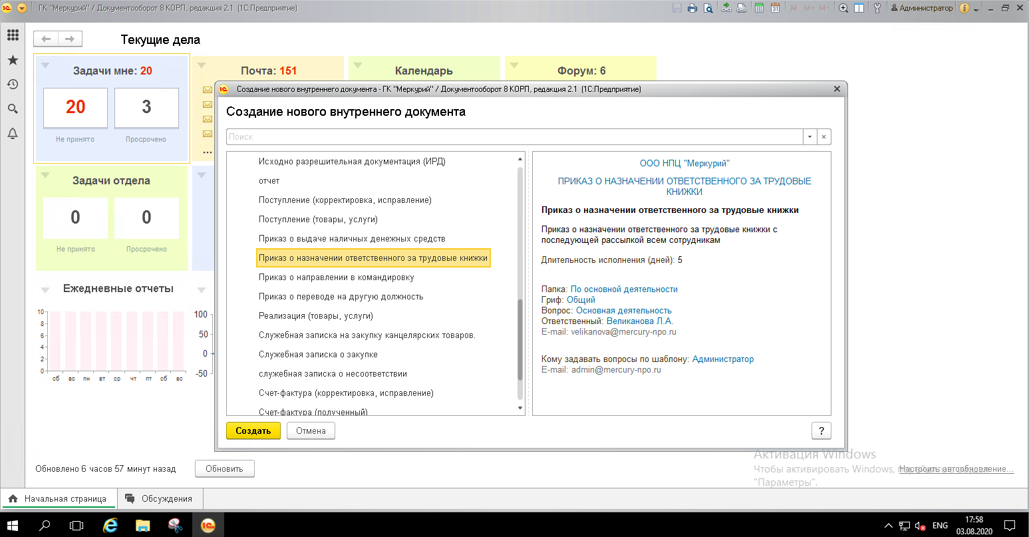
Task: Click the list scroll down arrow
Action: (x=520, y=407)
